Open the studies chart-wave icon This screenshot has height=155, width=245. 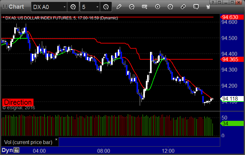coord(132,7)
